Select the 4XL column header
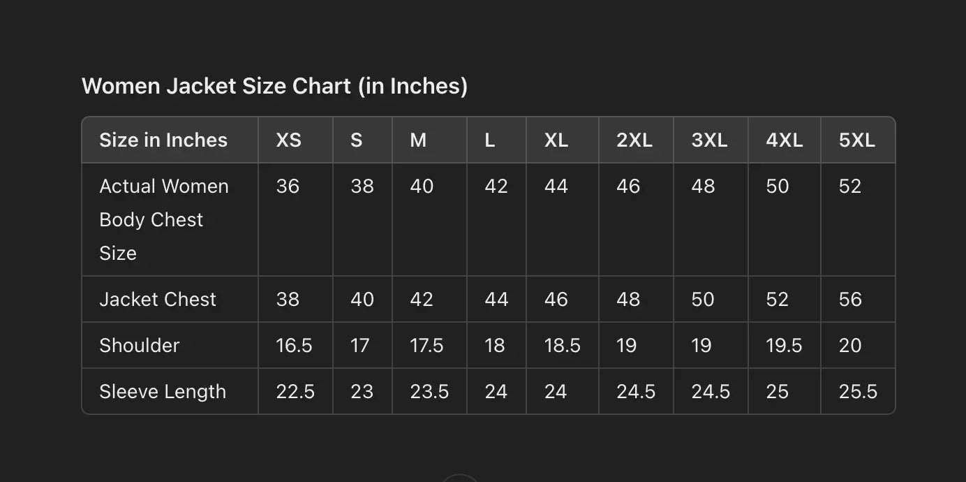 784,140
